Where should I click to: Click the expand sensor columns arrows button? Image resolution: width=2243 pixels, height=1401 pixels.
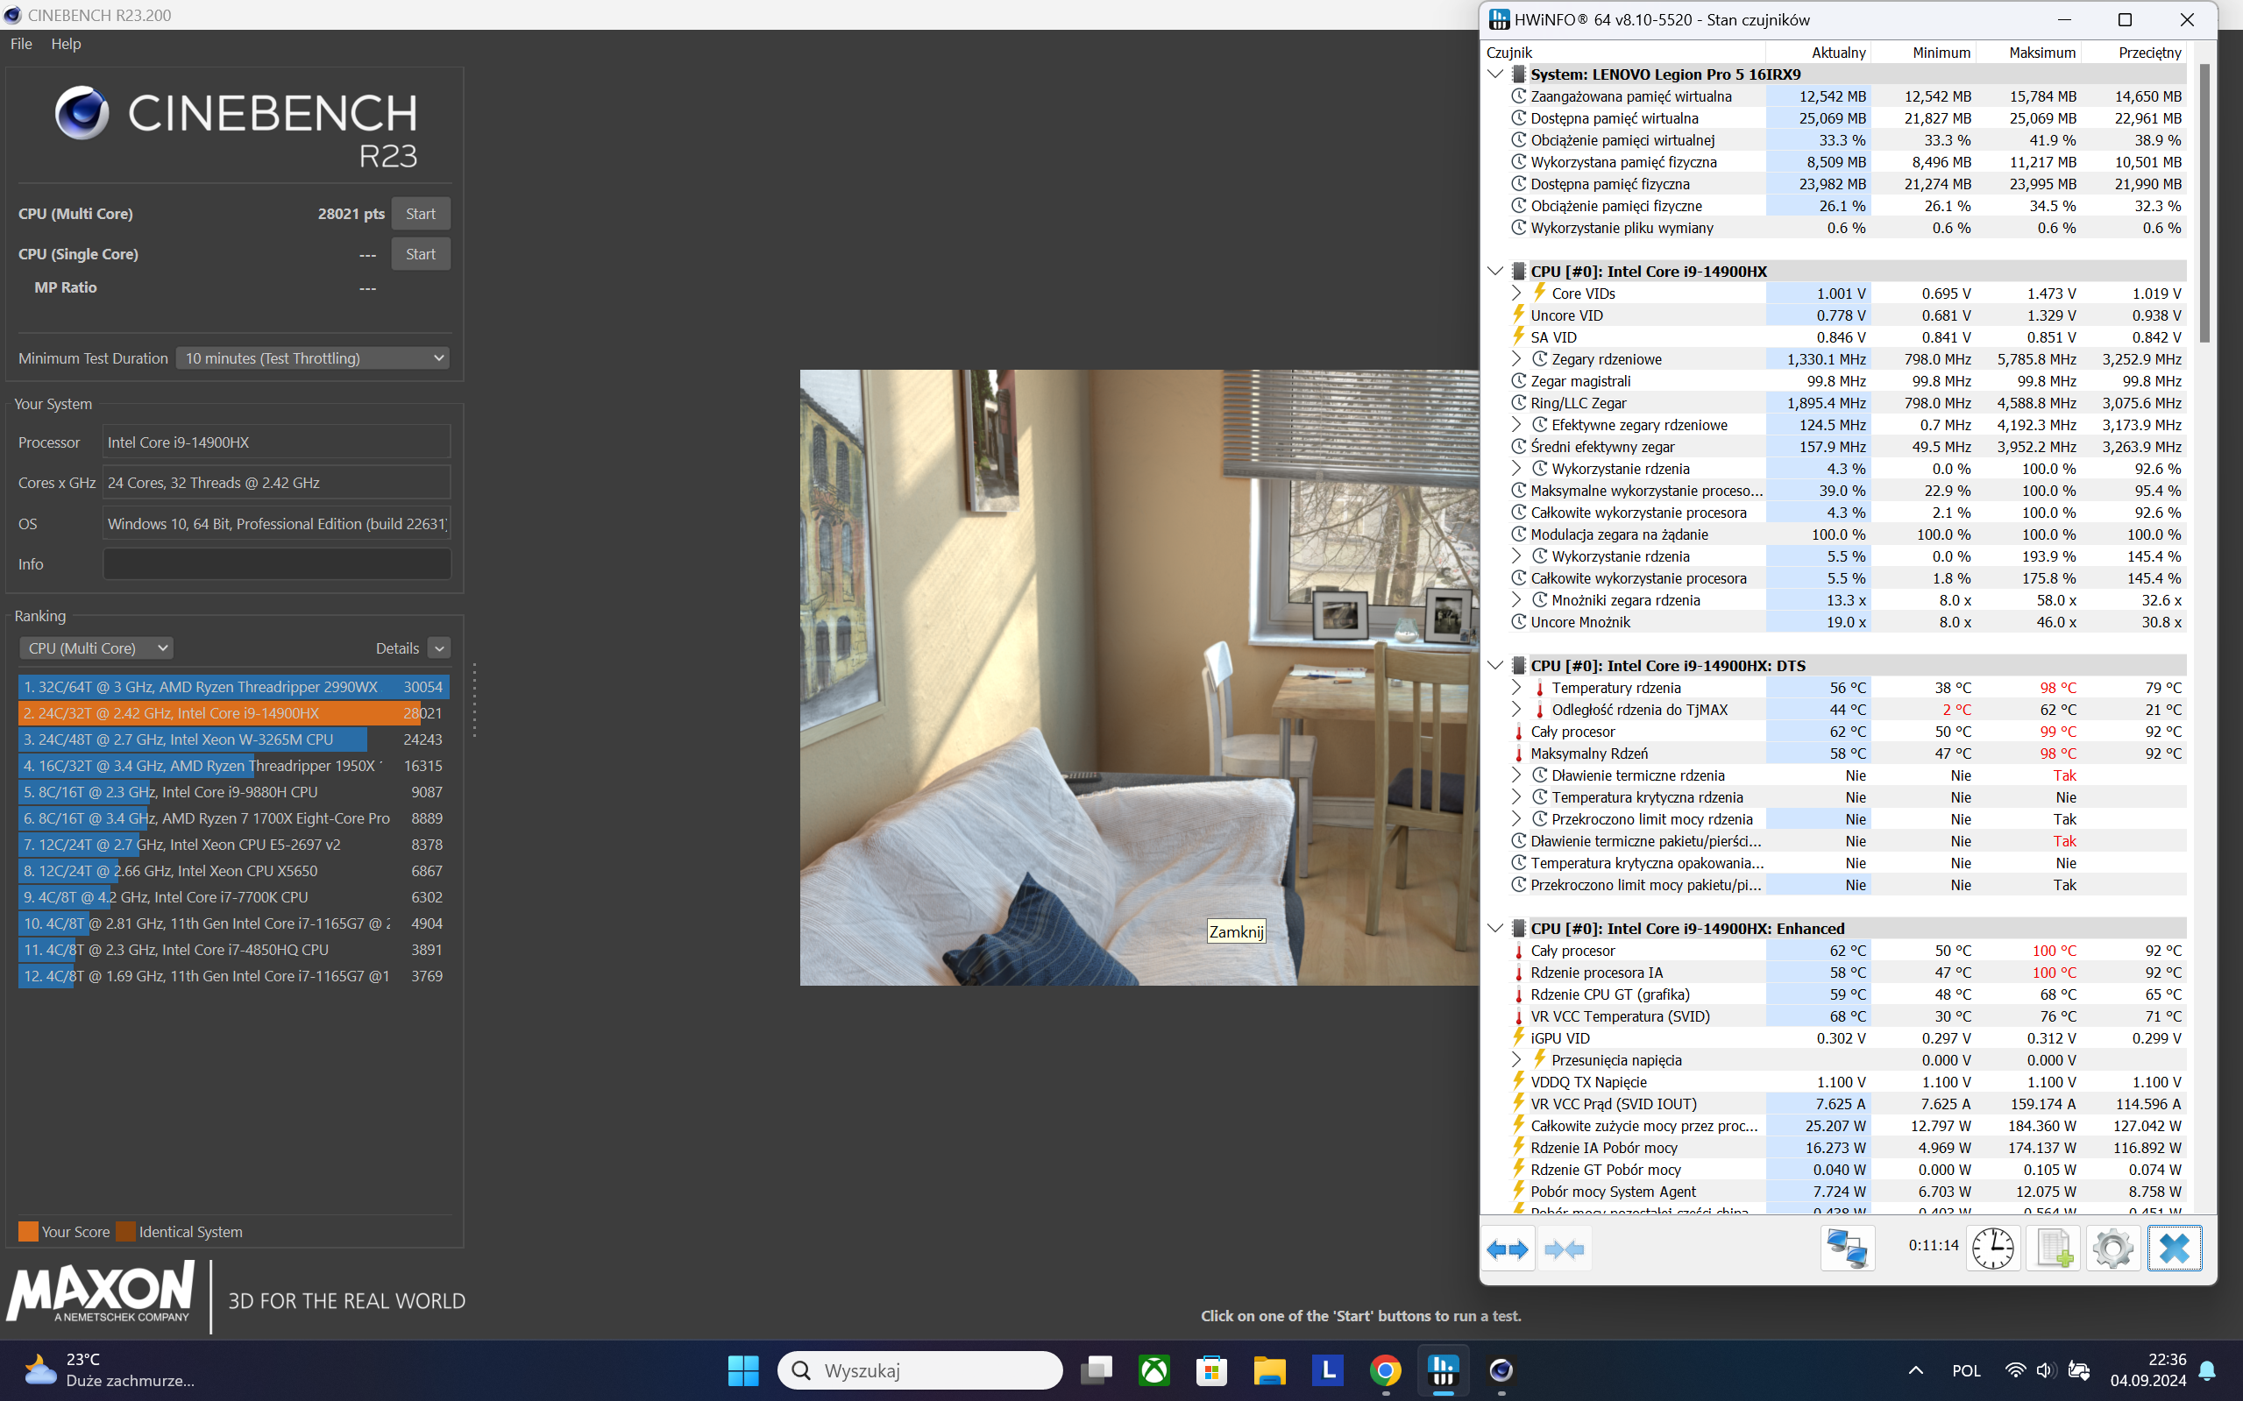click(x=1507, y=1249)
